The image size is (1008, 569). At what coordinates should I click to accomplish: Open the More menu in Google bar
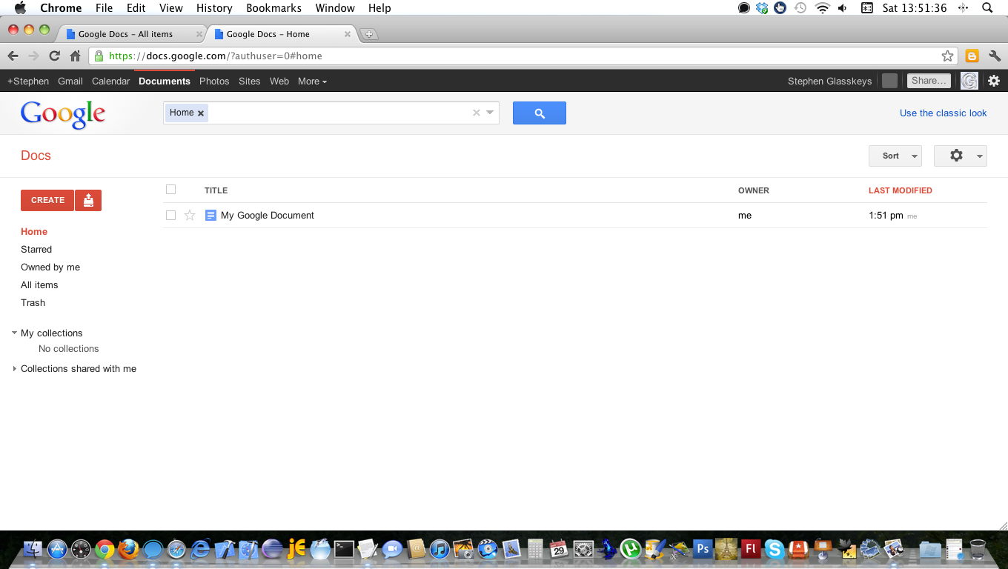click(x=312, y=81)
